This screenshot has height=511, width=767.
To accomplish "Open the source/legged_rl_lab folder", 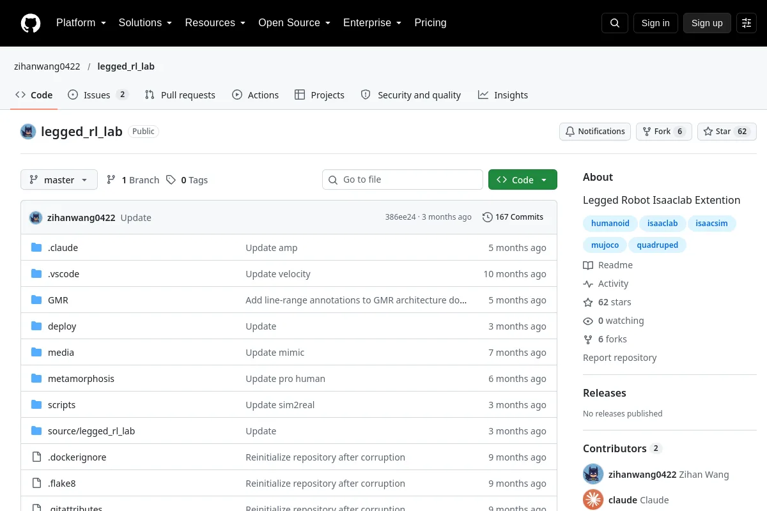I will [x=91, y=431].
